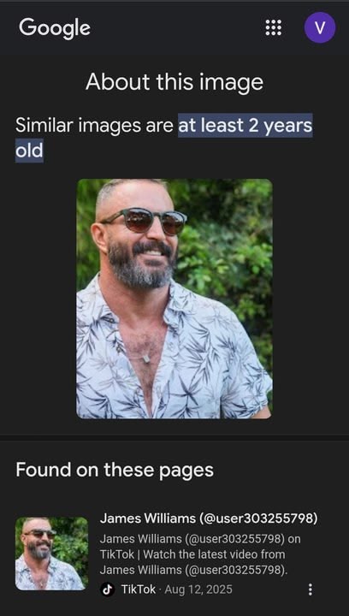Click the "TikTok" source name label
This screenshot has width=349, height=616.
[139, 589]
